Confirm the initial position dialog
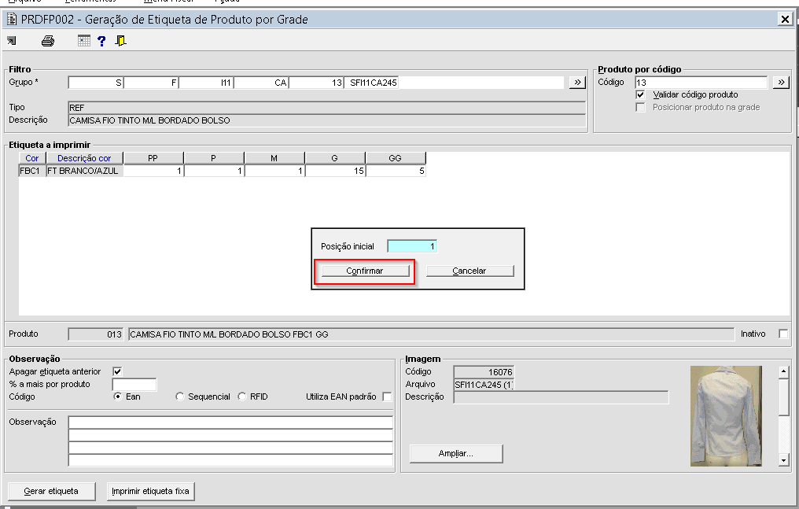Image resolution: width=799 pixels, height=509 pixels. click(x=365, y=271)
